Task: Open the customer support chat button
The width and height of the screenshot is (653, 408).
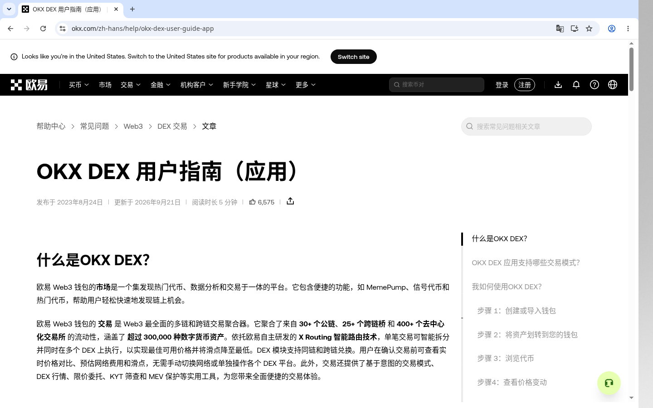Action: 609,383
